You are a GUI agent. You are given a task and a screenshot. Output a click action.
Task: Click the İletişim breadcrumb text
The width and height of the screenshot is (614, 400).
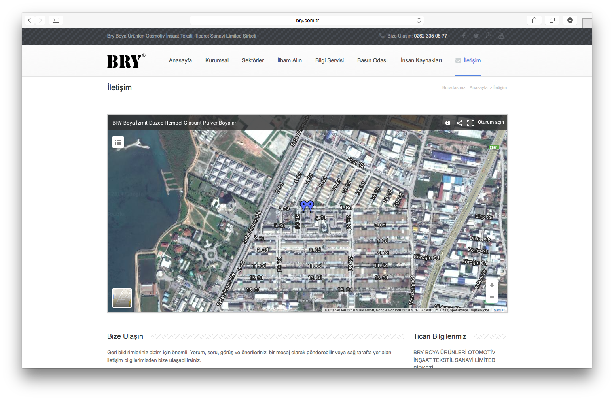[x=500, y=88]
